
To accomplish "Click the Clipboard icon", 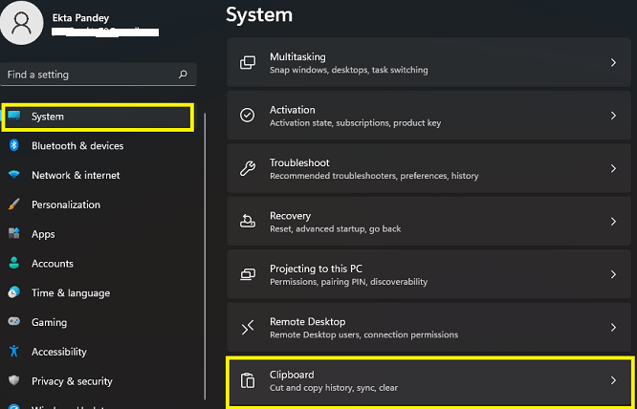I will (x=248, y=380).
